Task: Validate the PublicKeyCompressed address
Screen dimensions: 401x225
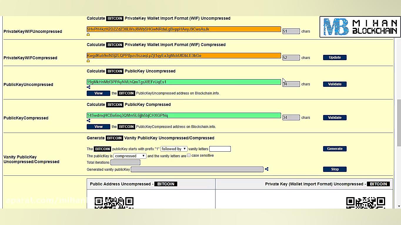Action: 335,118
